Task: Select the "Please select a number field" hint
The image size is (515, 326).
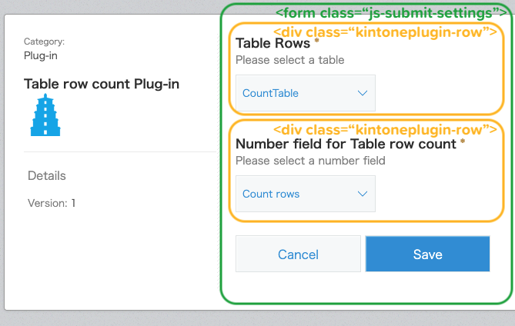Action: [309, 161]
